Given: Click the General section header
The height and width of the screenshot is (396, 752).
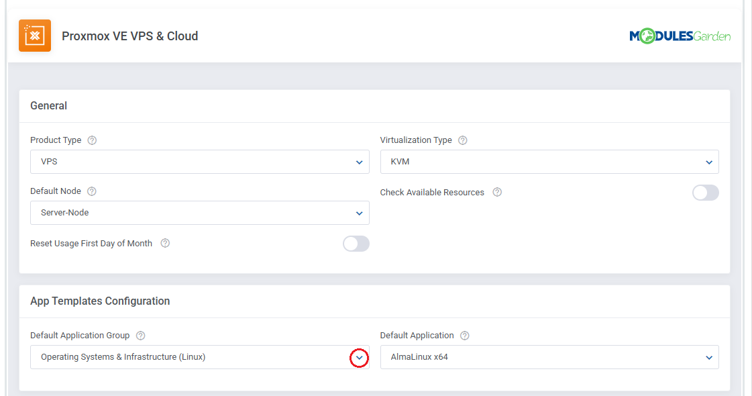Looking at the screenshot, I should coord(49,105).
